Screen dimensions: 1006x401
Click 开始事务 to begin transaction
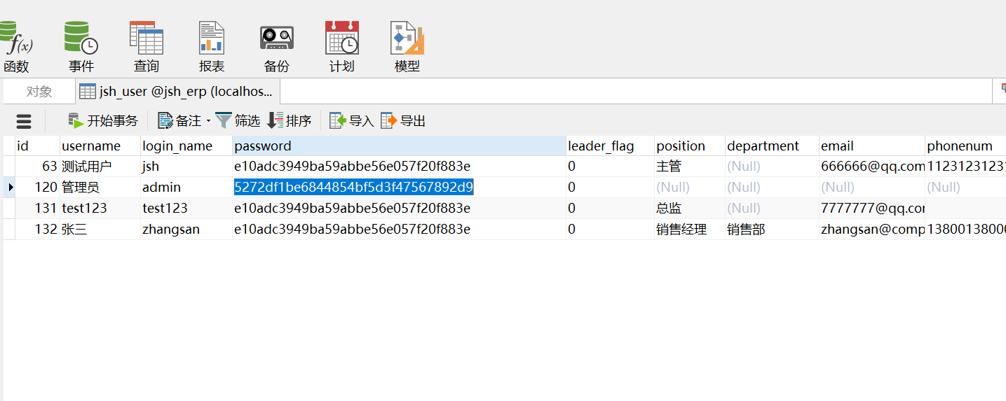[103, 121]
